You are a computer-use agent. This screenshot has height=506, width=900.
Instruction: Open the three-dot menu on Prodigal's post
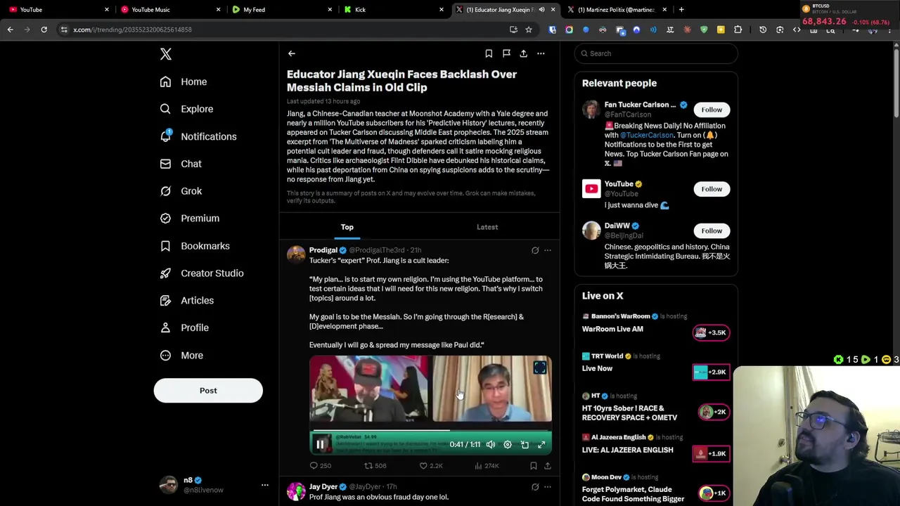point(548,250)
